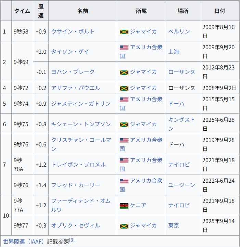
Task: Click the Jamaica flag in ヨハン・ブレーク's row
Action: [x=124, y=72]
